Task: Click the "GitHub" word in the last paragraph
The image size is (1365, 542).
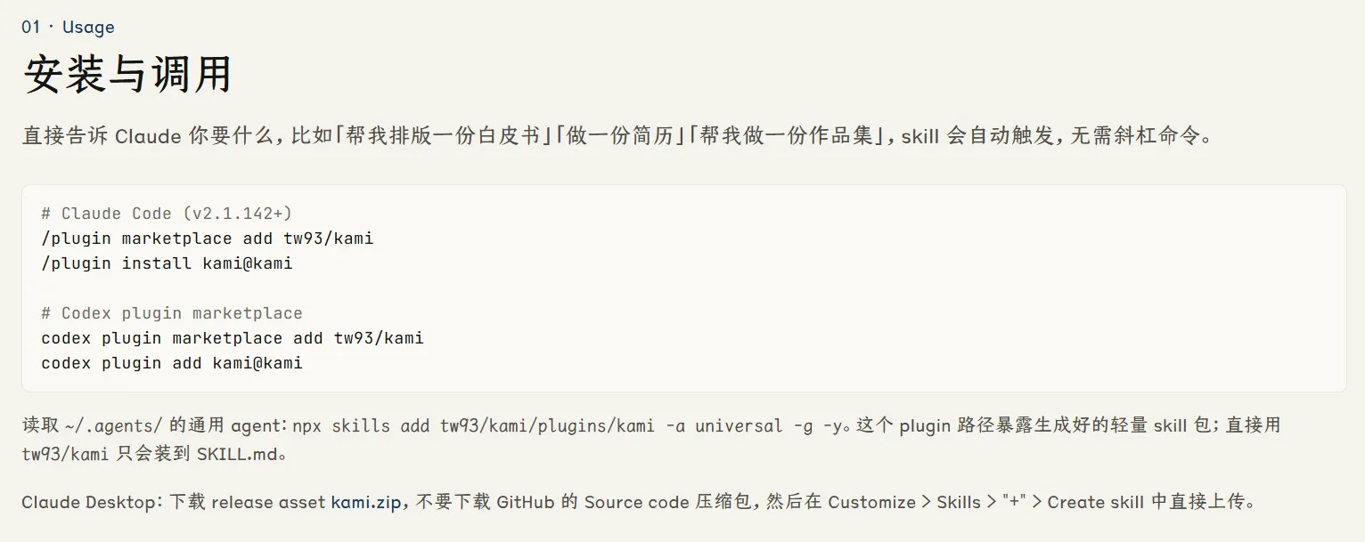Action: tap(527, 502)
